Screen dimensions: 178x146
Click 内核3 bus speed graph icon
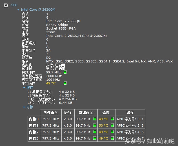pyautogui.click(x=95, y=138)
